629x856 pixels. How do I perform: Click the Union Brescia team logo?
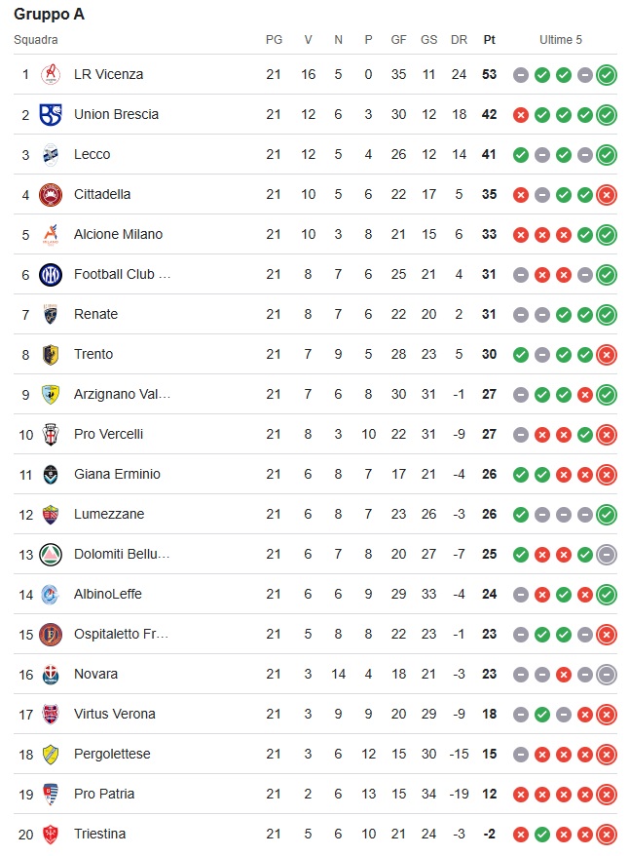pyautogui.click(x=51, y=114)
